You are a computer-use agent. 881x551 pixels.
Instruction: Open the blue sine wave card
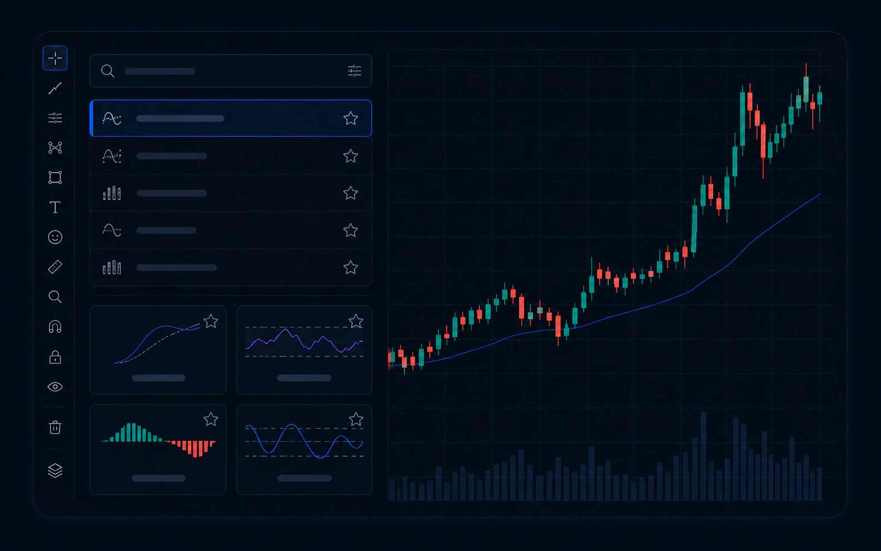coord(304,449)
